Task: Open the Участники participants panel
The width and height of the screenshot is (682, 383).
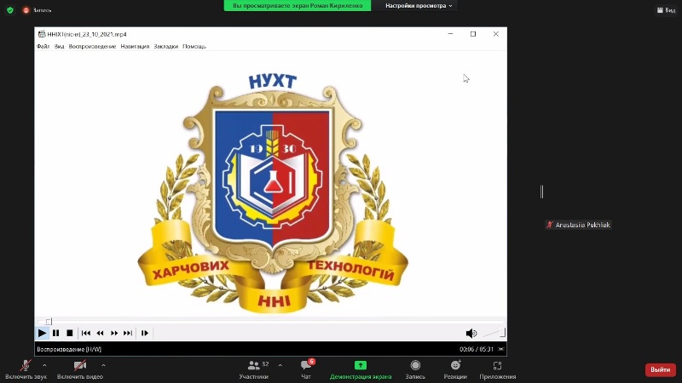Action: tap(253, 370)
